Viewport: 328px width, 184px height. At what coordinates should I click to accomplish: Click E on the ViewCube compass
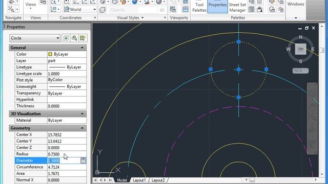(x=313, y=49)
